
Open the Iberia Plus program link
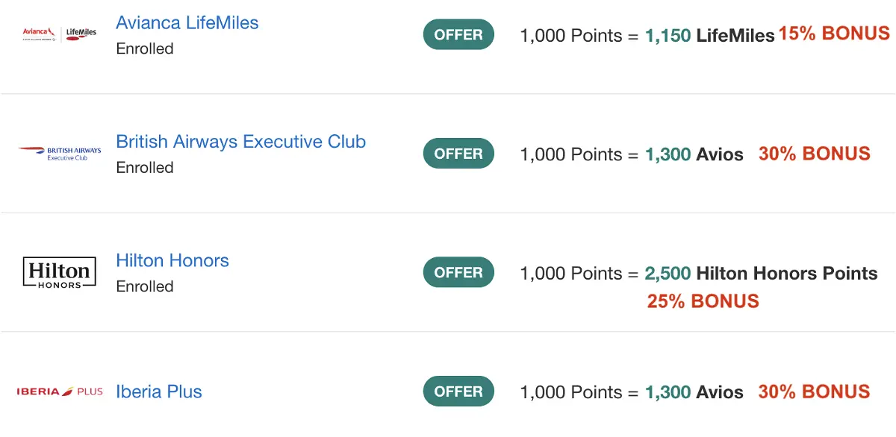coord(159,392)
